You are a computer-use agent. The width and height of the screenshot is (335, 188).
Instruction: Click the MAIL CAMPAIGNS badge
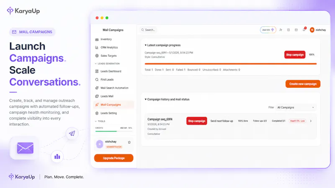[32, 32]
